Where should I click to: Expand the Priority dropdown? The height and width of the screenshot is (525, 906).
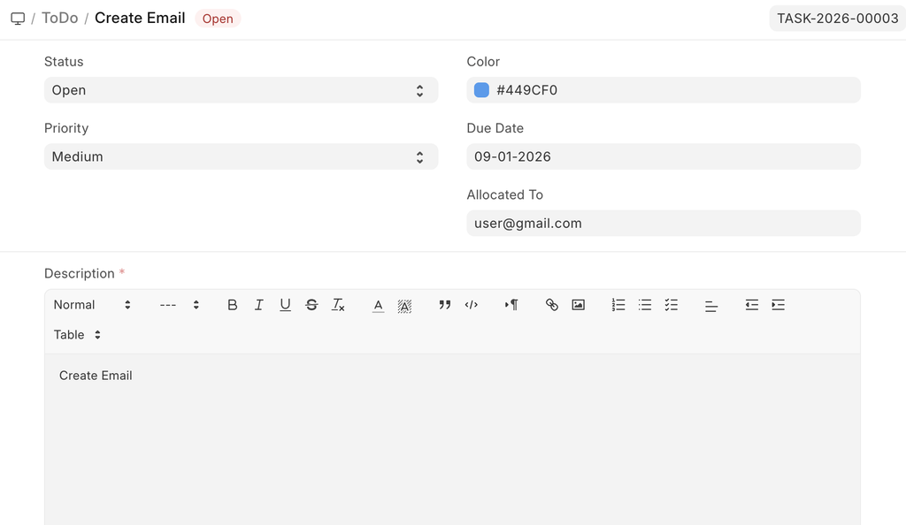[241, 156]
